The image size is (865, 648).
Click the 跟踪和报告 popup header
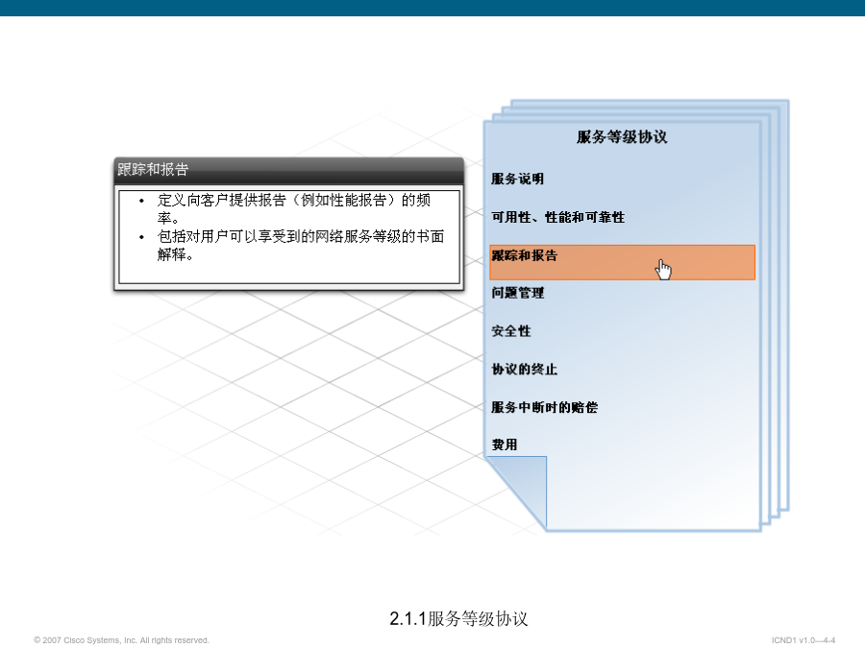click(x=288, y=170)
